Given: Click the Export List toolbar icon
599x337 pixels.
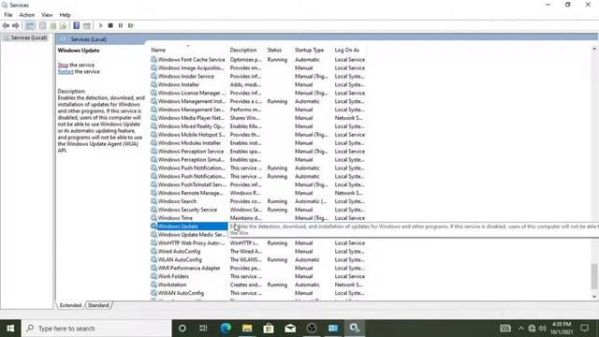Looking at the screenshot, I should pos(63,25).
